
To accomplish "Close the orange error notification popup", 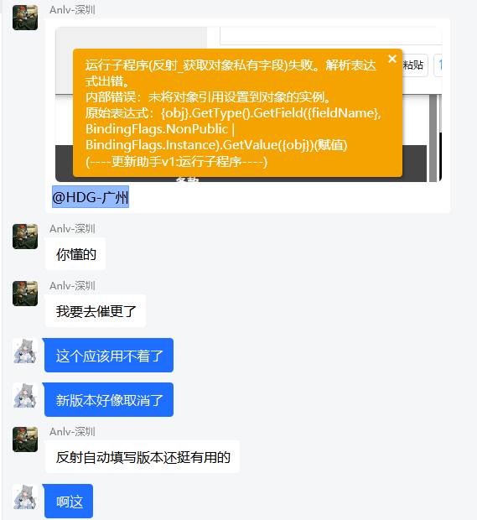I will pos(392,59).
